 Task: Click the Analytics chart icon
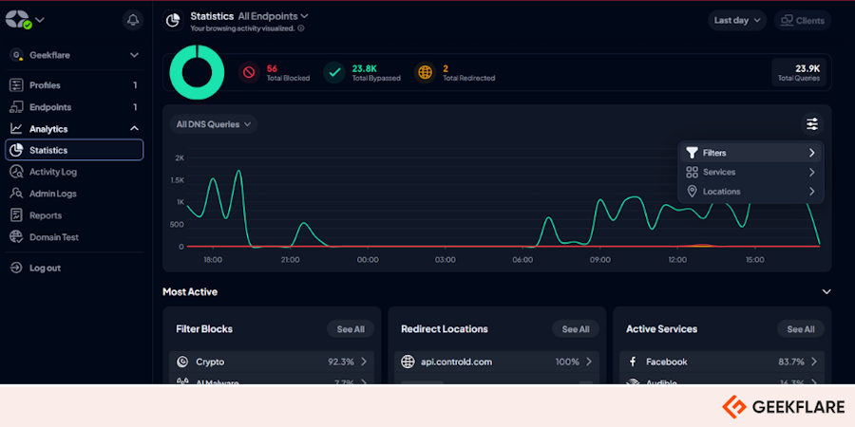pos(16,129)
